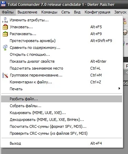Choose Подсчитать занимаемое место
The width and height of the screenshot is (128, 154).
click(x=62, y=68)
